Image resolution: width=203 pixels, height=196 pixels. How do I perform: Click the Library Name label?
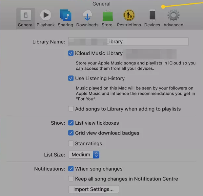click(49, 42)
